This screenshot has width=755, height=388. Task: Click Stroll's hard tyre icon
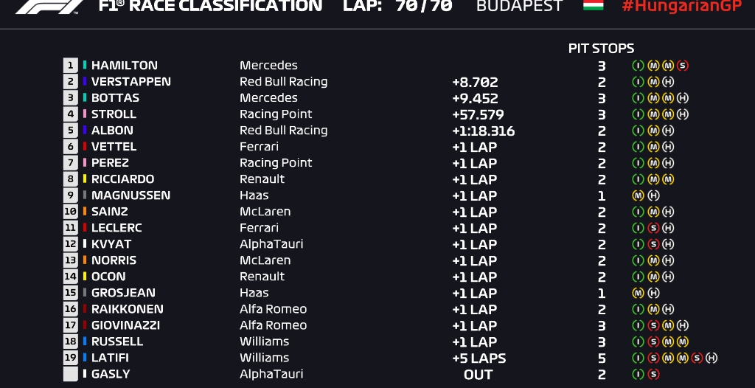[x=683, y=114]
